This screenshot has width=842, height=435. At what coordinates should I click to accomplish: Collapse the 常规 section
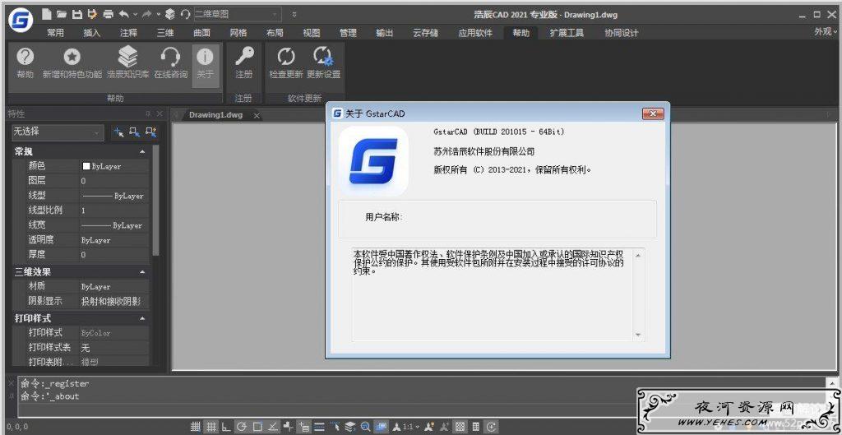[x=142, y=152]
